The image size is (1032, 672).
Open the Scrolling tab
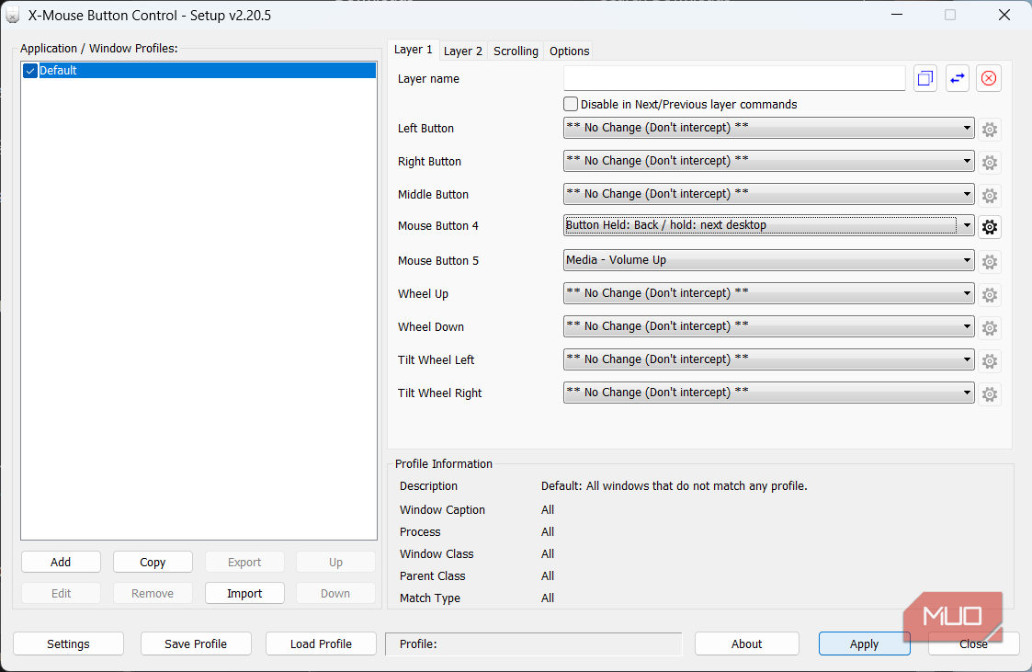click(x=516, y=51)
